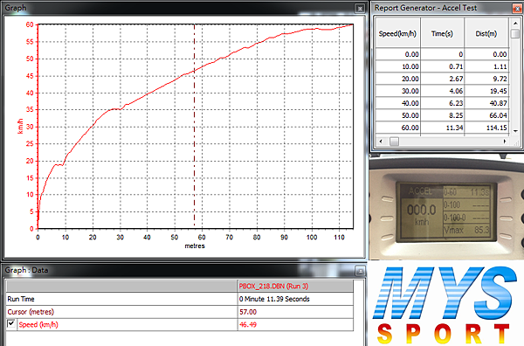Select the 60.00 speed cell

tap(397, 128)
